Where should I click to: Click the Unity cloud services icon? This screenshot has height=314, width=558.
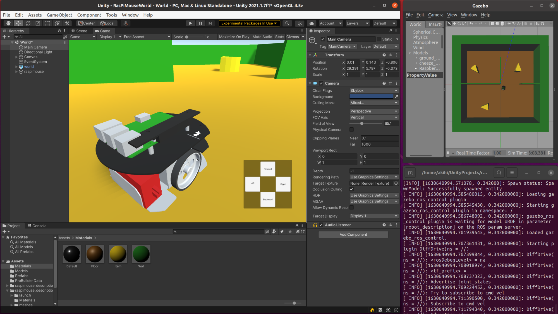311,23
